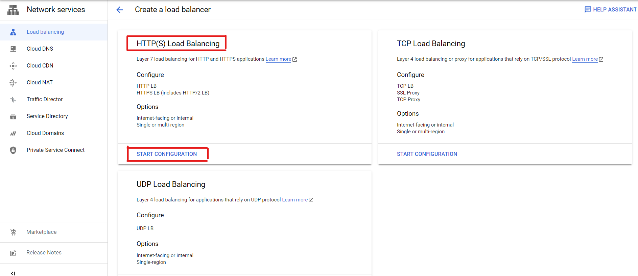Screen dimensions: 638x276
Task: Click the HTTP LB text
Action: (146, 86)
